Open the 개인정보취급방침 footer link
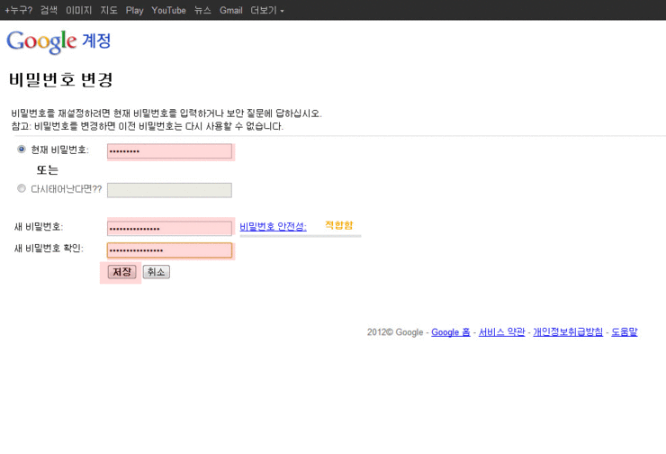Screen dimensions: 666x454 click(568, 332)
